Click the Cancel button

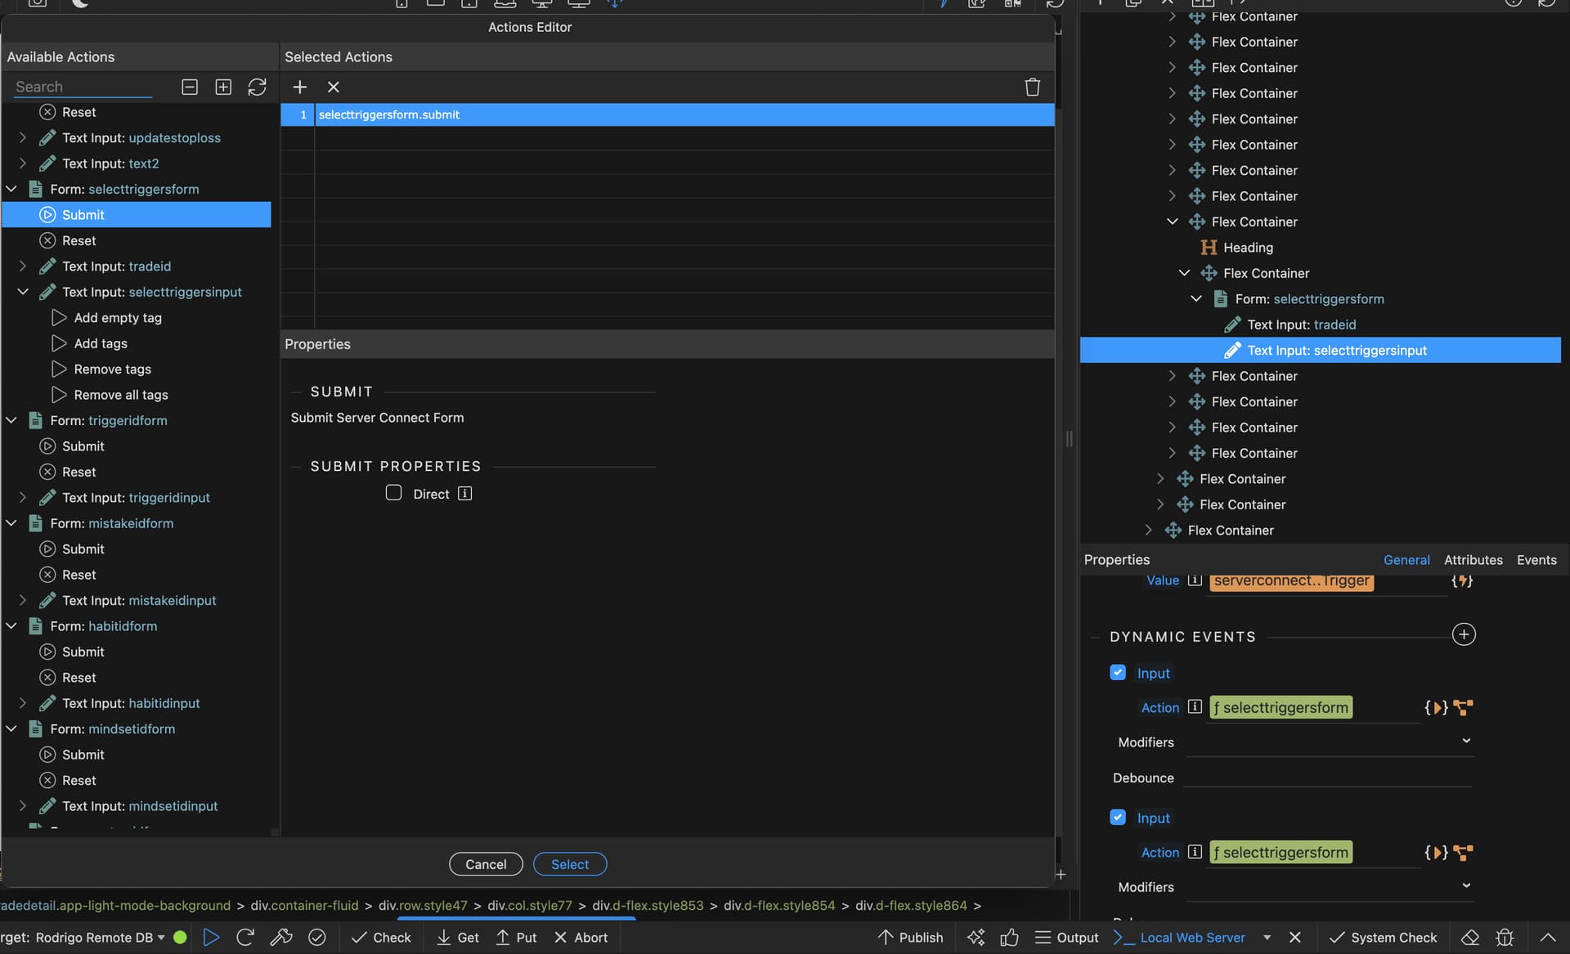point(486,864)
